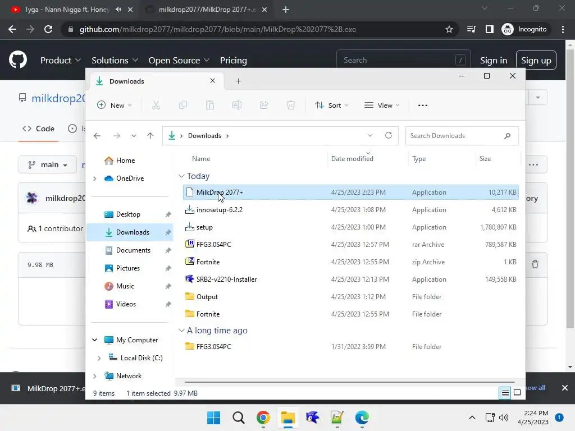Reload the GitHub page in Chrome
Image resolution: width=575 pixels, height=431 pixels.
coord(48,29)
